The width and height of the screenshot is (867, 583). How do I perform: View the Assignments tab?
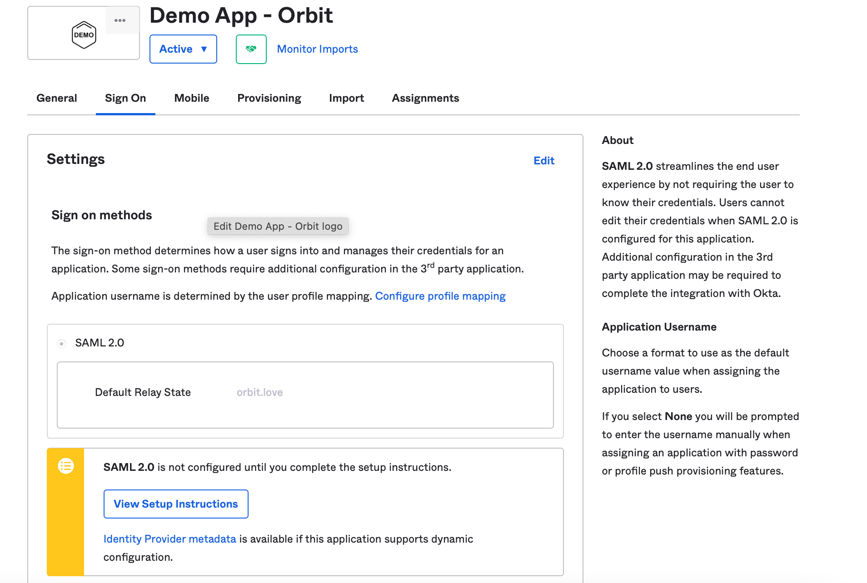click(x=425, y=98)
